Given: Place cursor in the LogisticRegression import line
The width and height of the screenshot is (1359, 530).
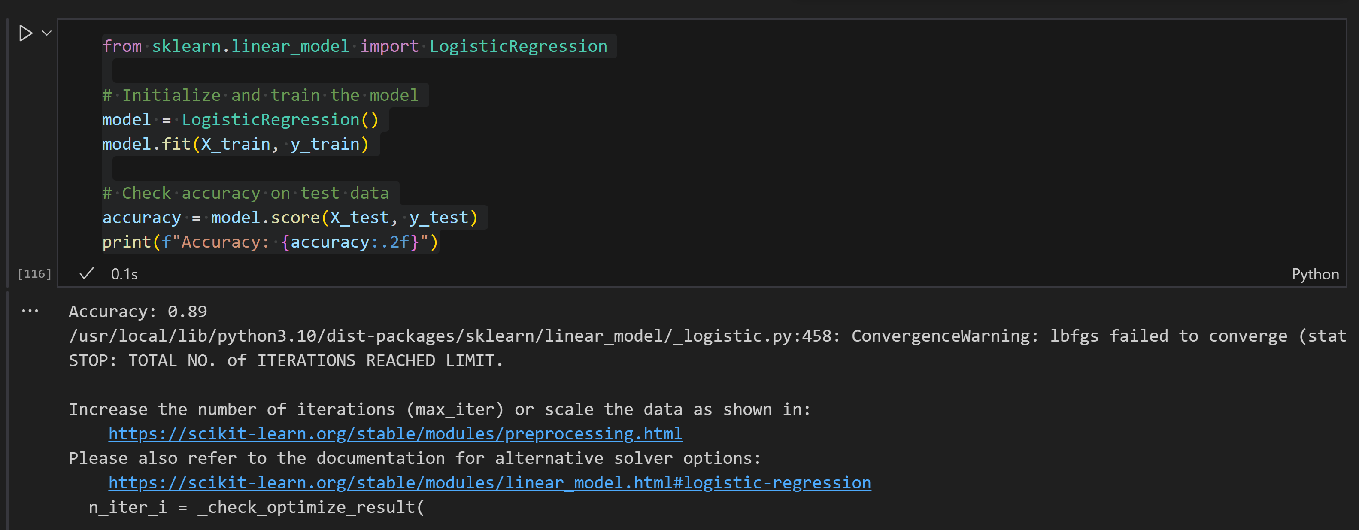Looking at the screenshot, I should tap(355, 46).
